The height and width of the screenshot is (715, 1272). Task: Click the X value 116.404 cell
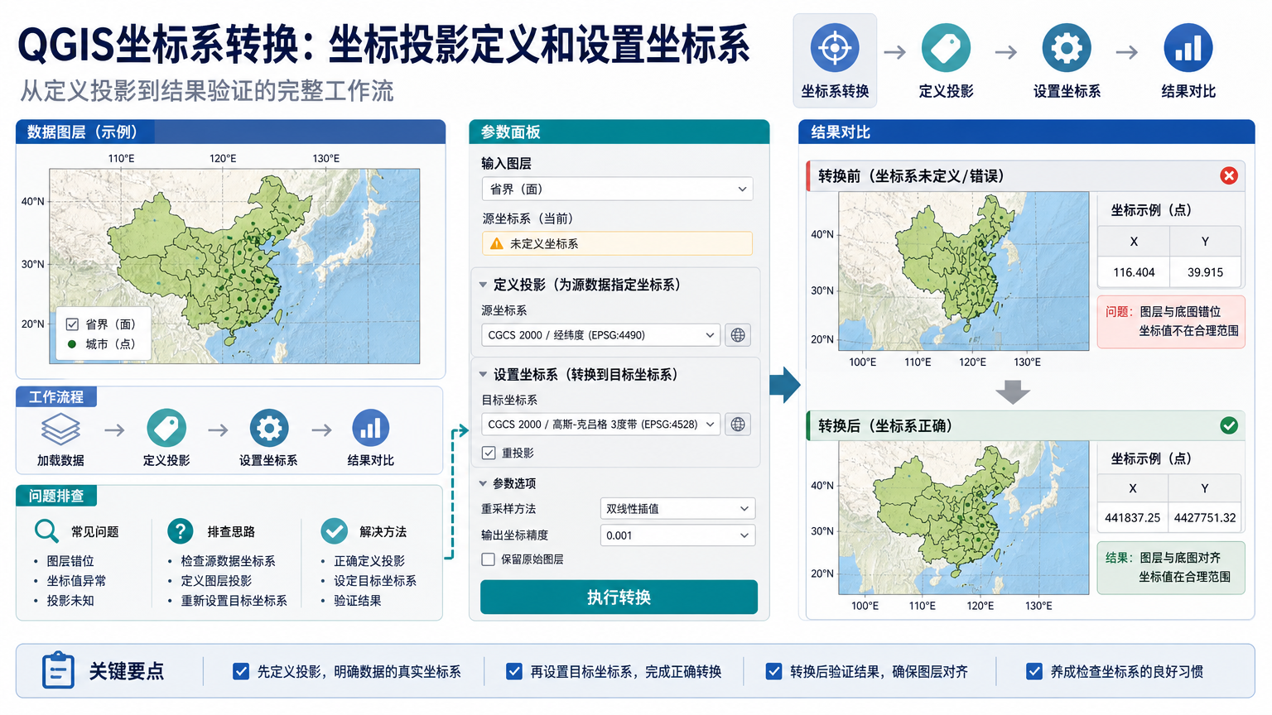coord(1134,272)
